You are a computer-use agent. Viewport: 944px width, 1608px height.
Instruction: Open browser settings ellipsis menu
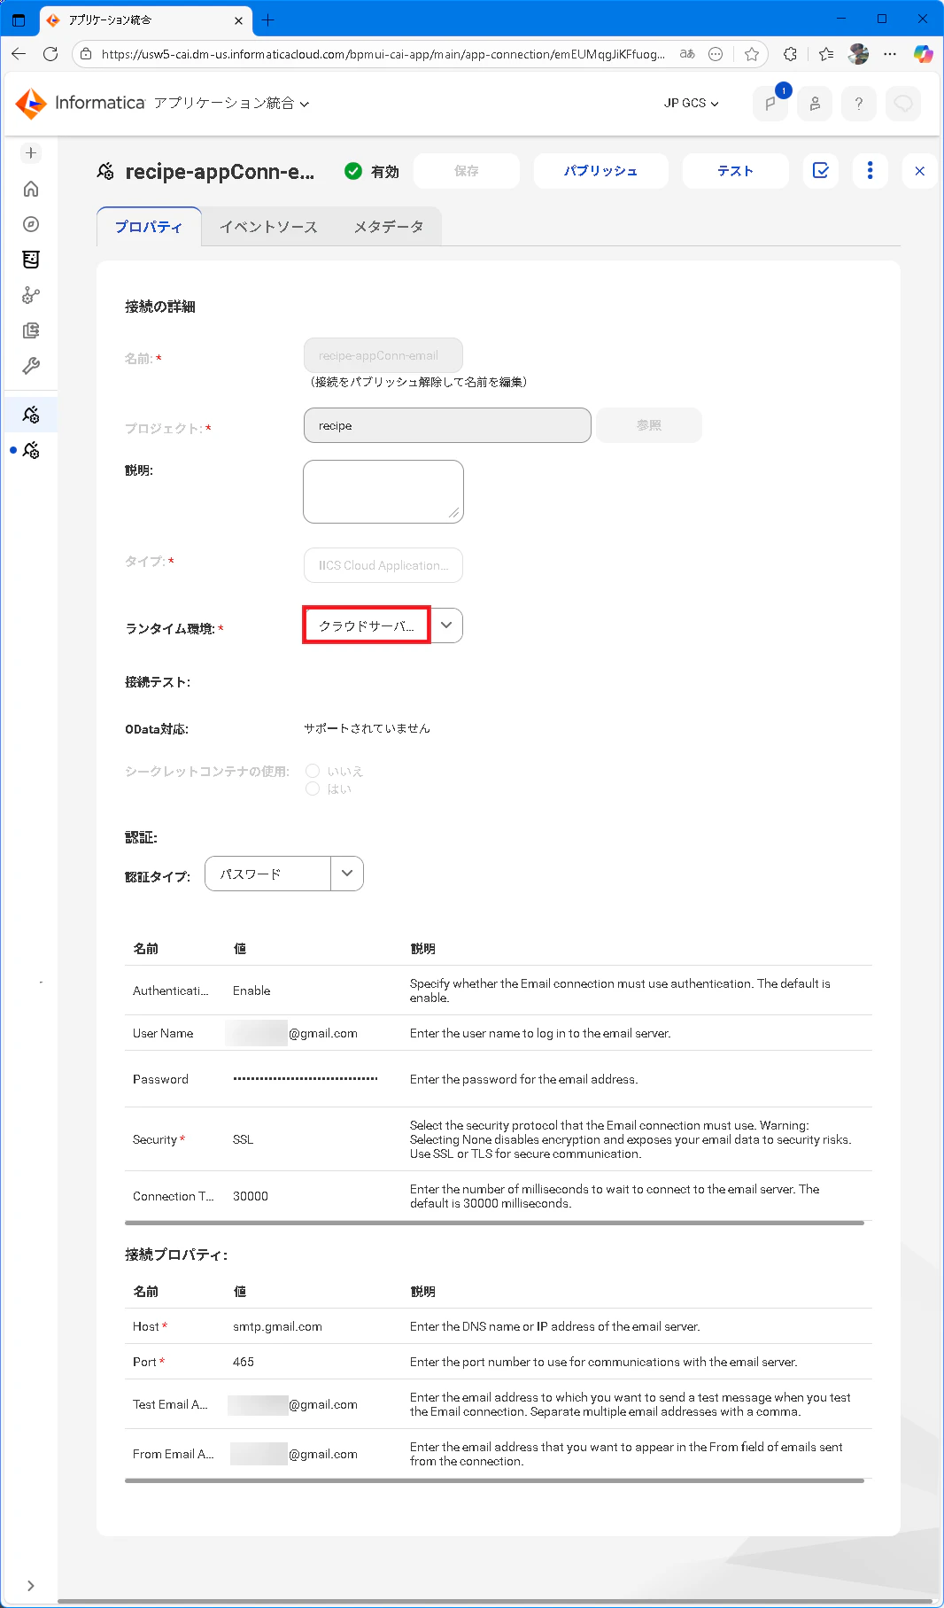[x=890, y=54]
